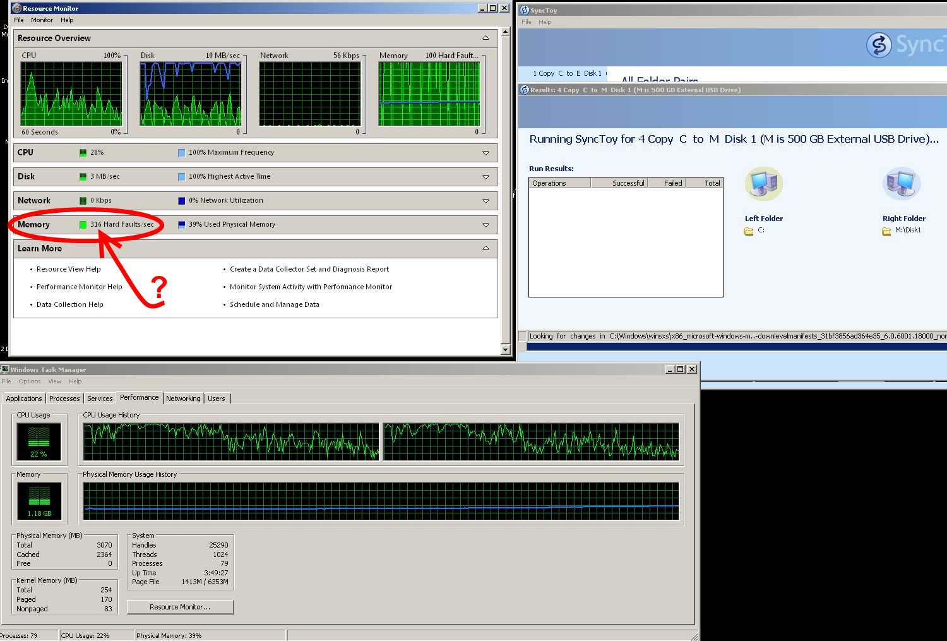Open Monitor System Activity with Performance Monitor link

pos(311,287)
